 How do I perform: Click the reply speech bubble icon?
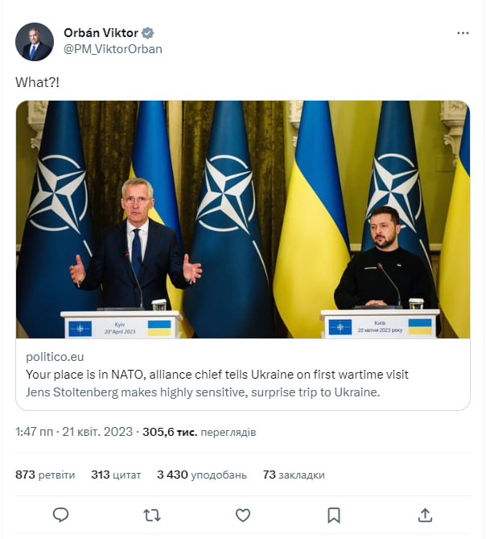tap(61, 515)
